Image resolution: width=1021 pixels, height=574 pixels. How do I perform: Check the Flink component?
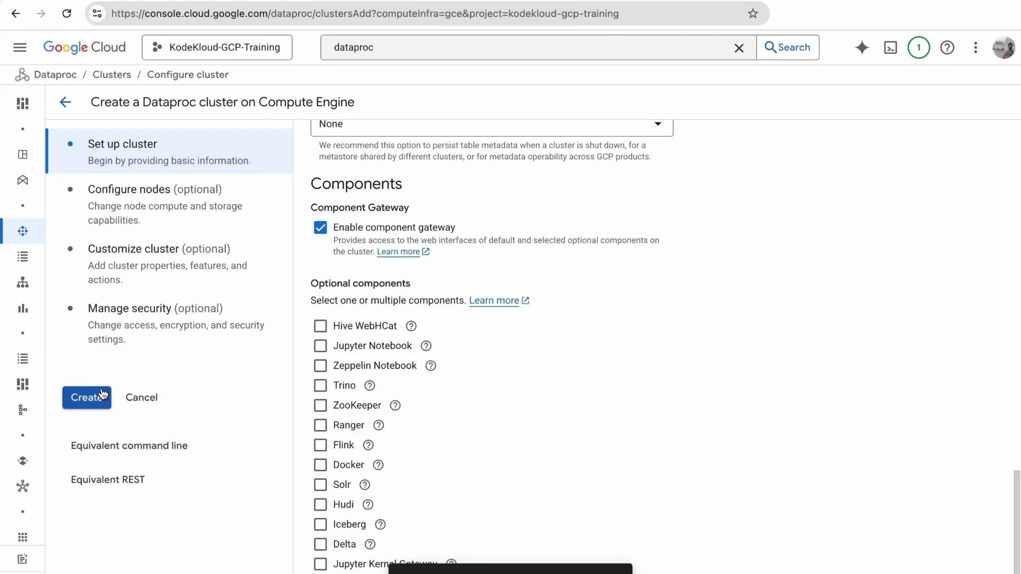320,445
